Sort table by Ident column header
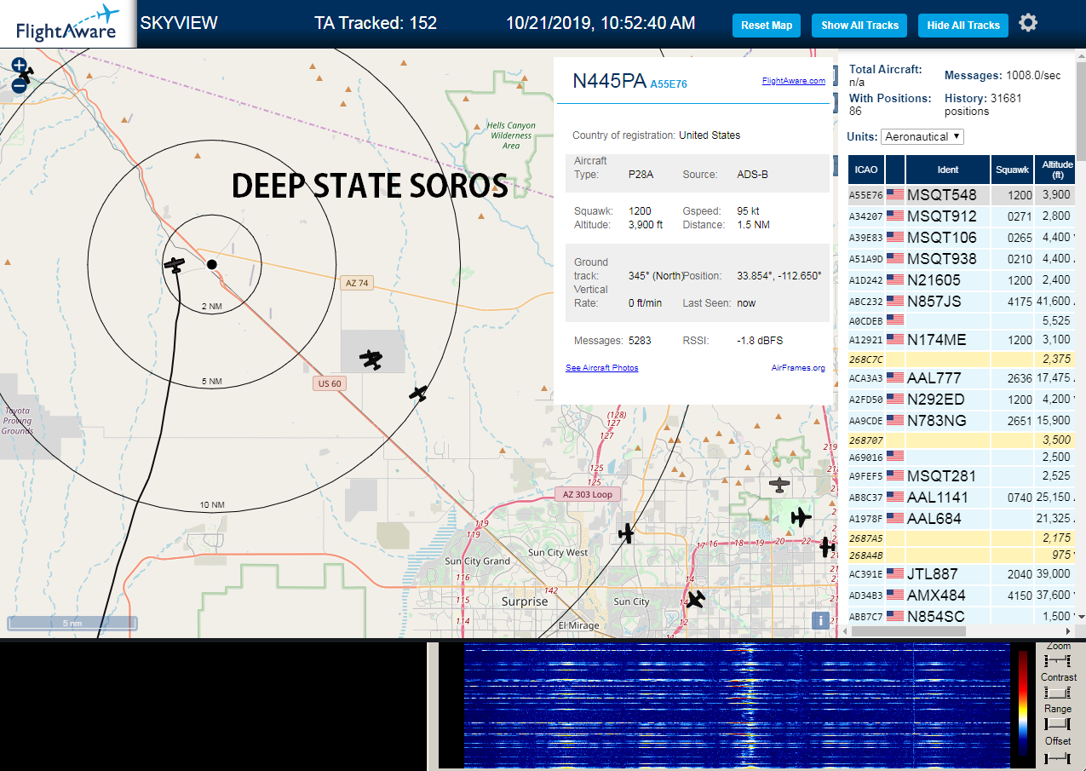1086x771 pixels. pos(948,170)
